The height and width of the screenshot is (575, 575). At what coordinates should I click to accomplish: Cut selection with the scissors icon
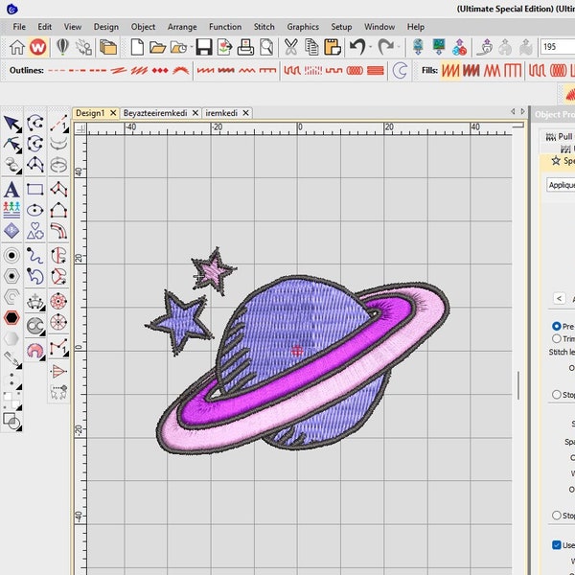point(290,47)
